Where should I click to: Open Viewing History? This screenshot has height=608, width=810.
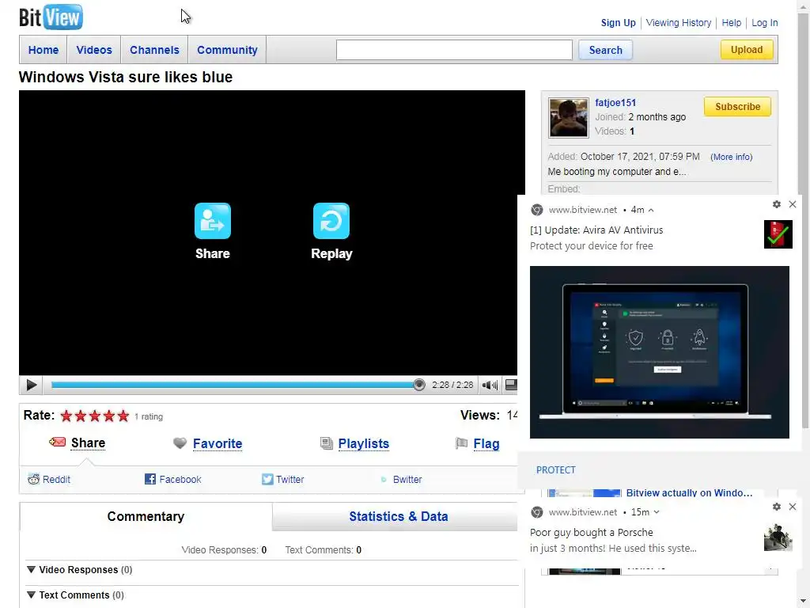tap(678, 23)
